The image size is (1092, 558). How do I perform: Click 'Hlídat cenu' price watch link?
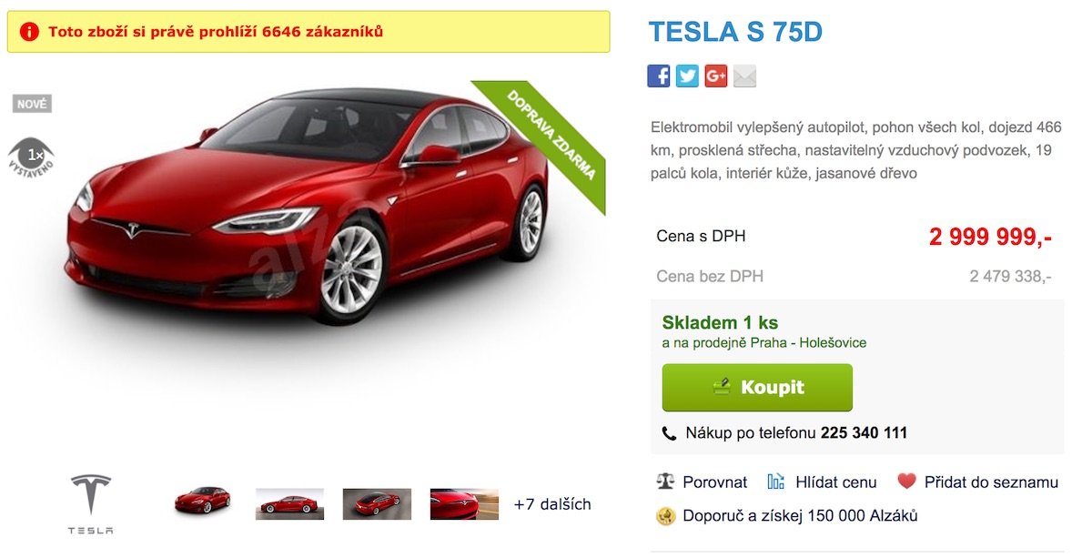(822, 482)
